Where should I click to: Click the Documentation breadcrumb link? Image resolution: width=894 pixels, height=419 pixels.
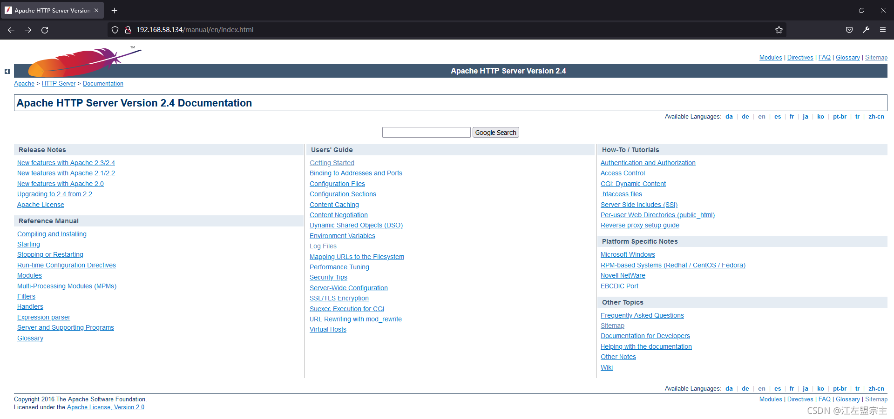tap(103, 84)
